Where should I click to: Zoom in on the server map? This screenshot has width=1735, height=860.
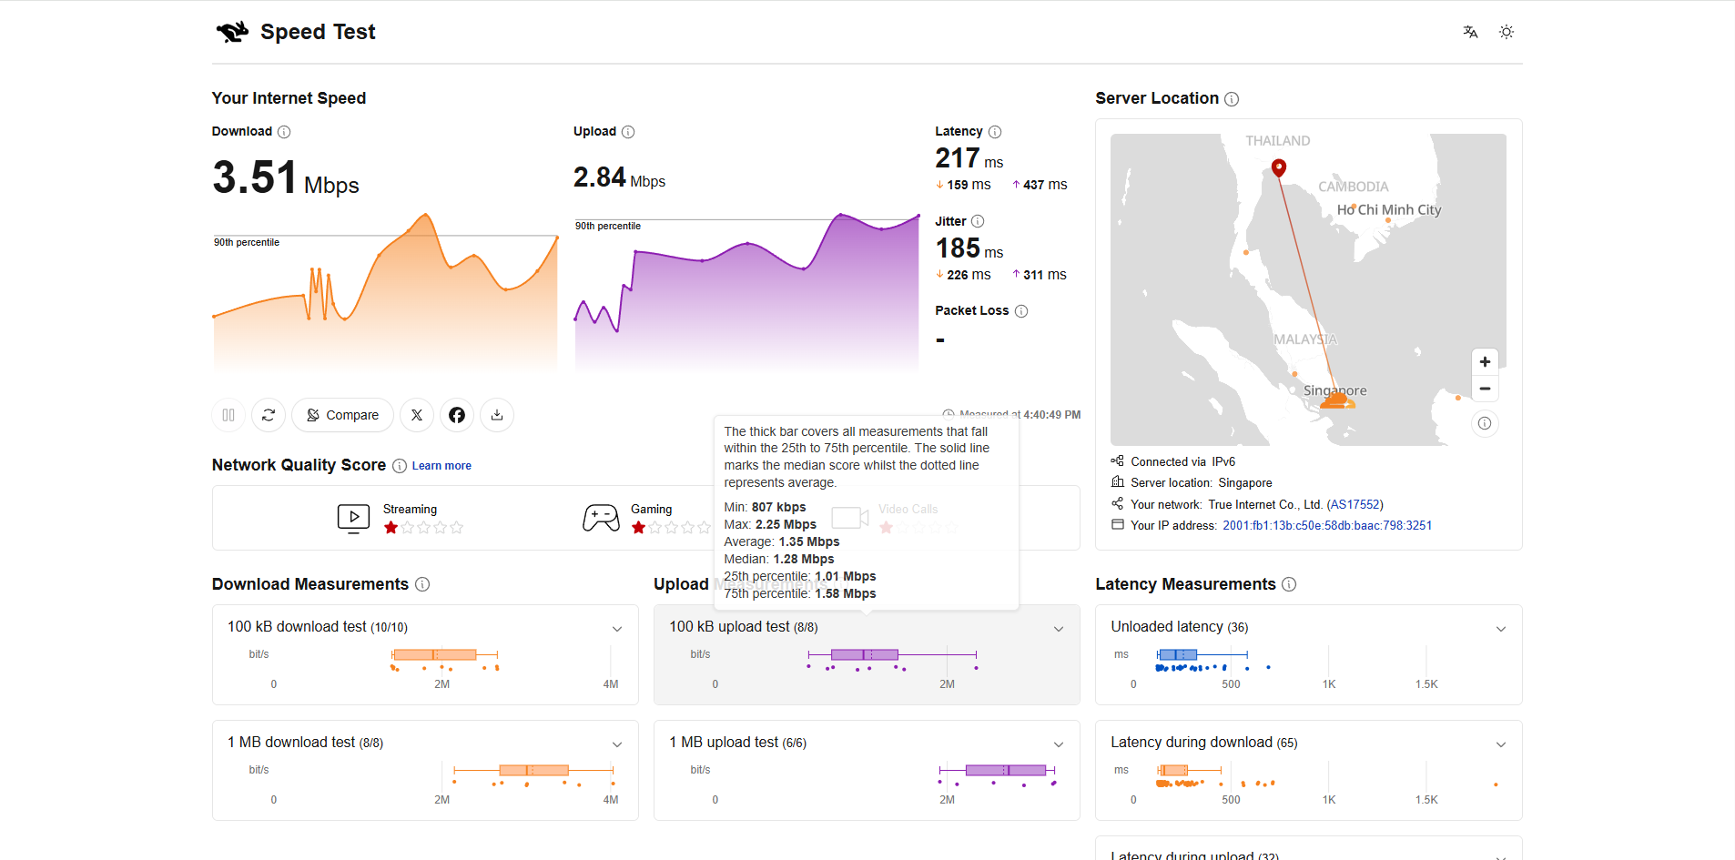click(x=1485, y=362)
